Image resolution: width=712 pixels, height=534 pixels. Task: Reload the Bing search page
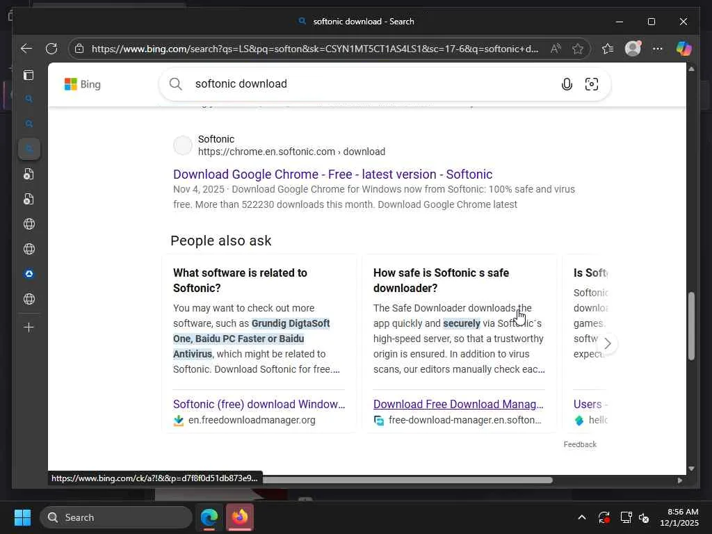(x=51, y=49)
